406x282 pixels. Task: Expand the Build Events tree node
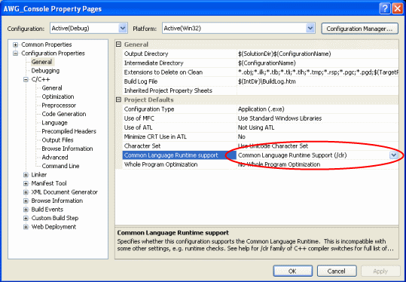click(x=26, y=210)
